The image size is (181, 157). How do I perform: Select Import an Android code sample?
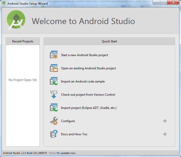tap(83, 81)
